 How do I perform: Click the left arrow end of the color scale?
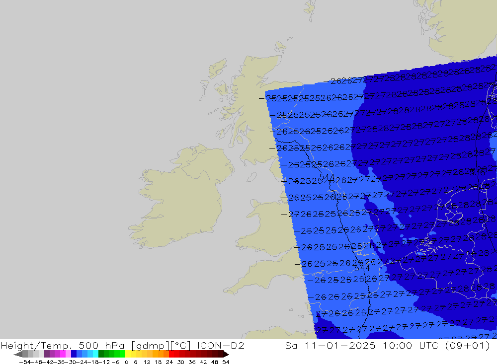coord(18,354)
